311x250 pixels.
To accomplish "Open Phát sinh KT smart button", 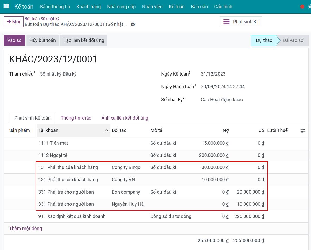I will (x=241, y=22).
